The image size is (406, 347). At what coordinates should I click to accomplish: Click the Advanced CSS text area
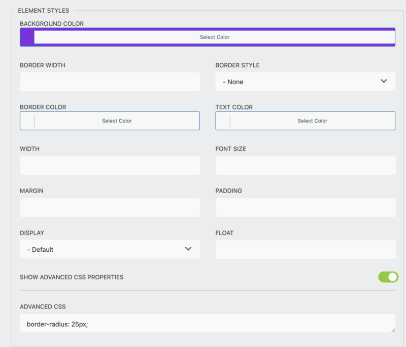tap(207, 323)
